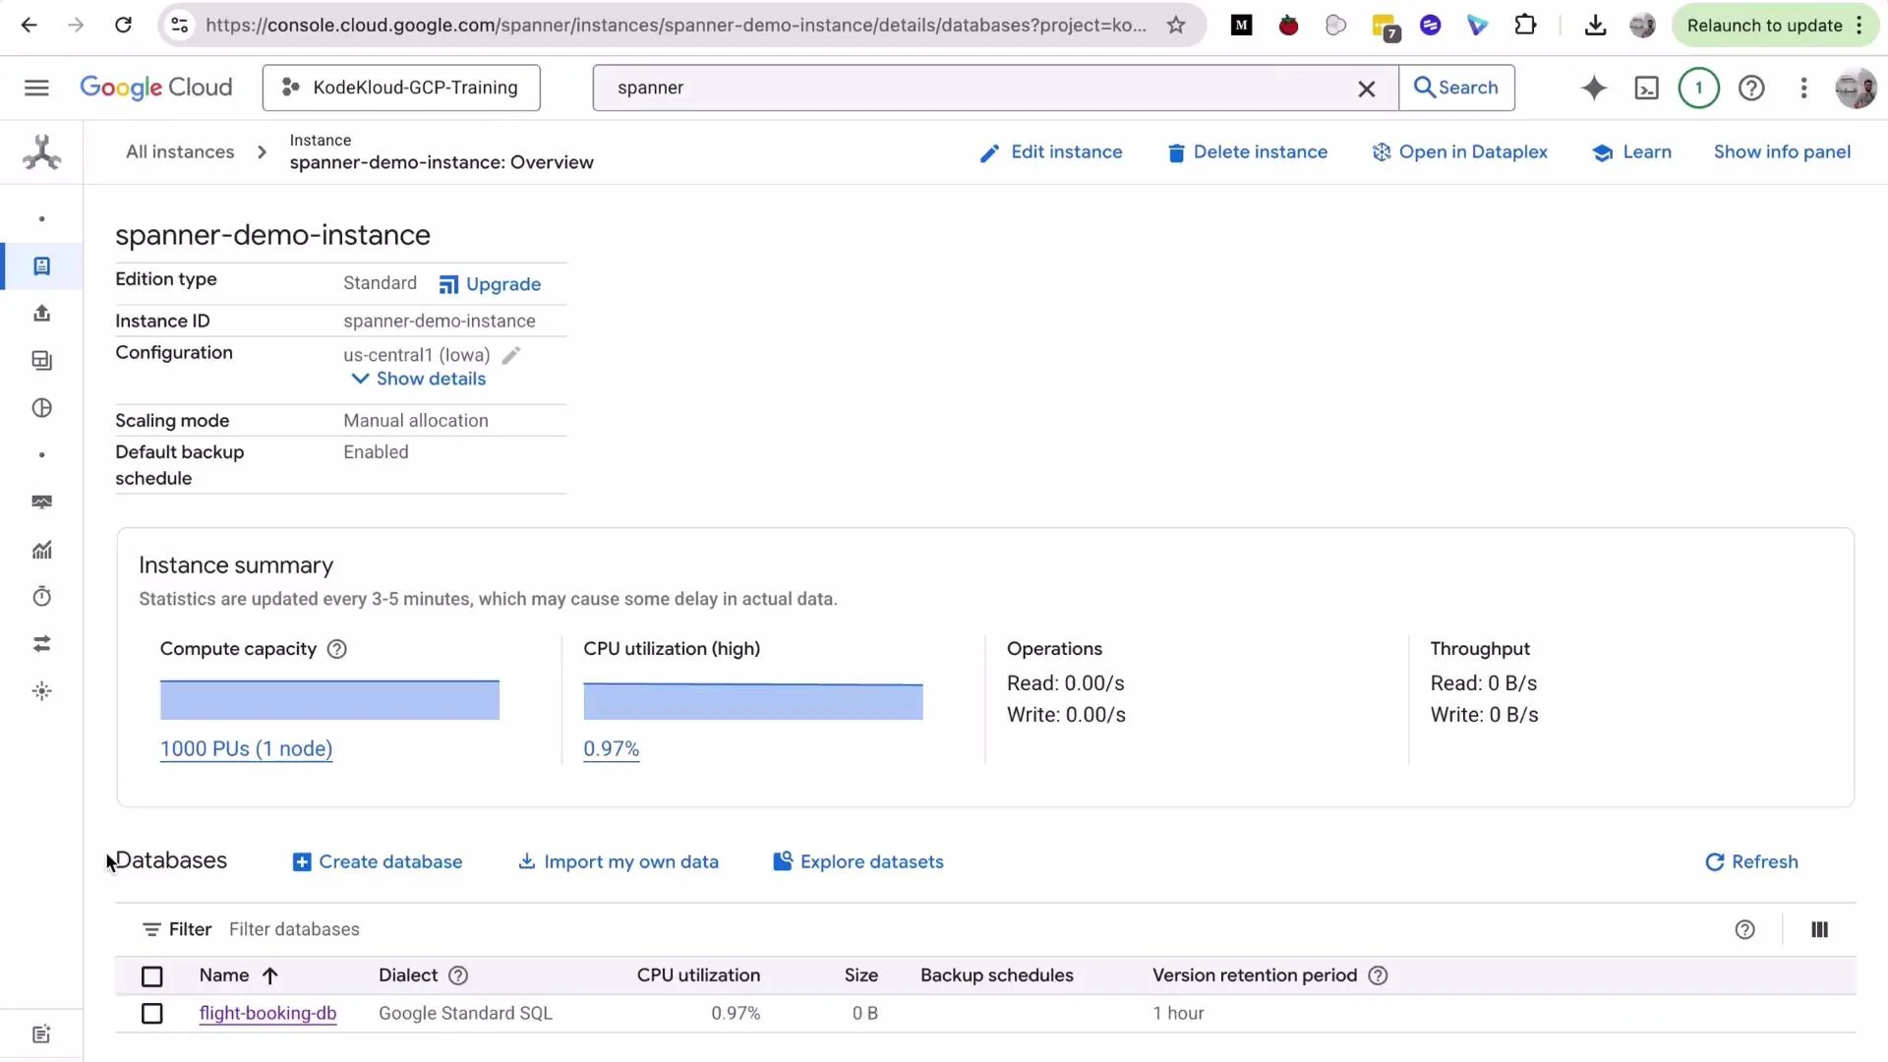The image size is (1888, 1062).
Task: Open the 0.97% CPU utilization link
Action: (x=611, y=749)
